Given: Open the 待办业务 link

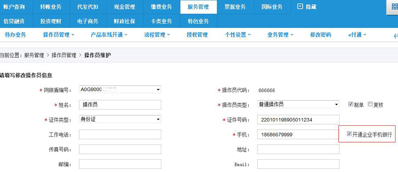Looking at the screenshot, I should pyautogui.click(x=15, y=35).
